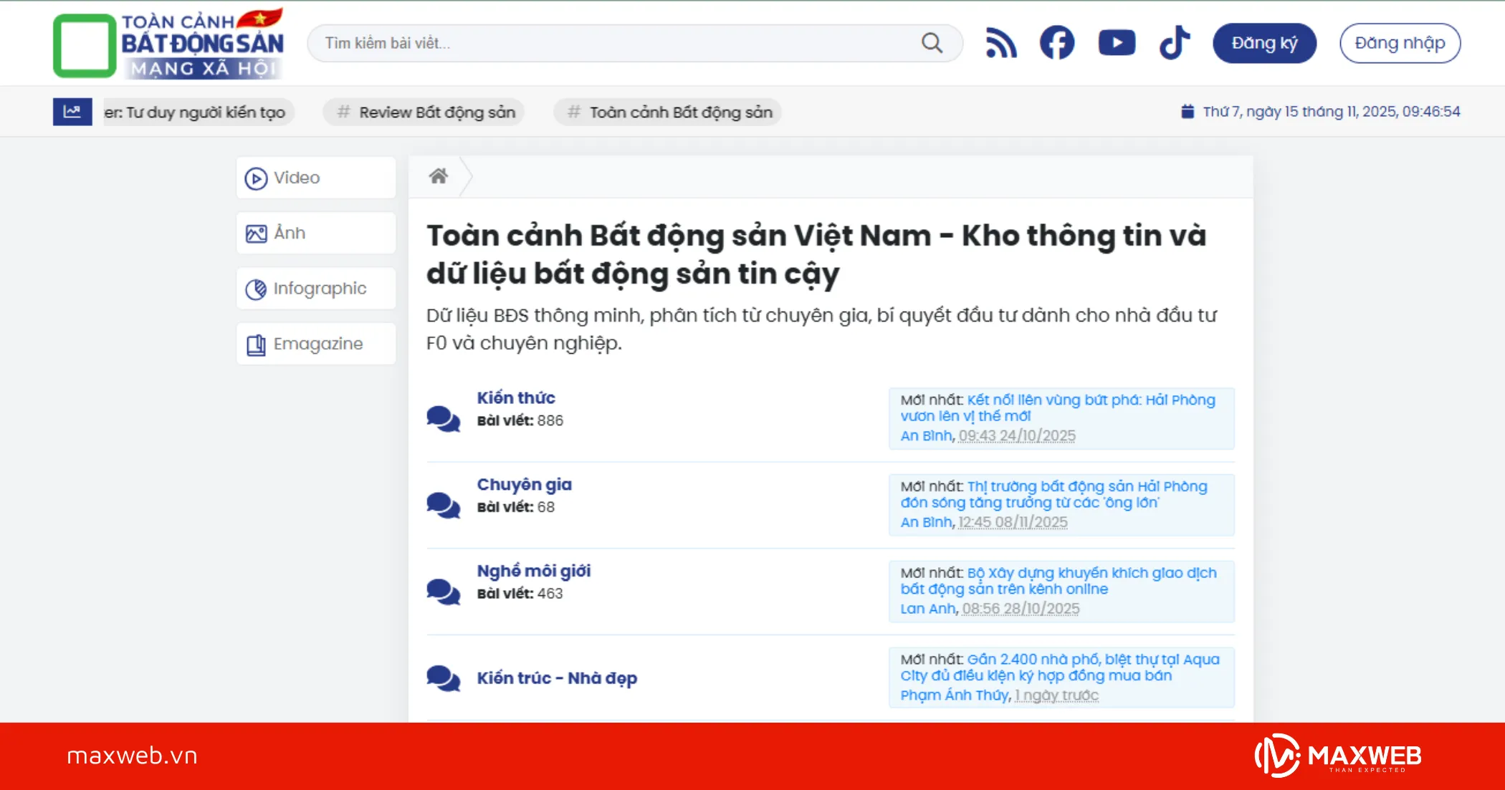Image resolution: width=1505 pixels, height=790 pixels.
Task: Click the calendar icon beside the date
Action: click(x=1187, y=111)
